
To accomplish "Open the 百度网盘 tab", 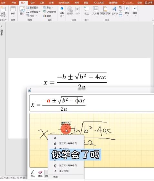I will coord(113,3).
